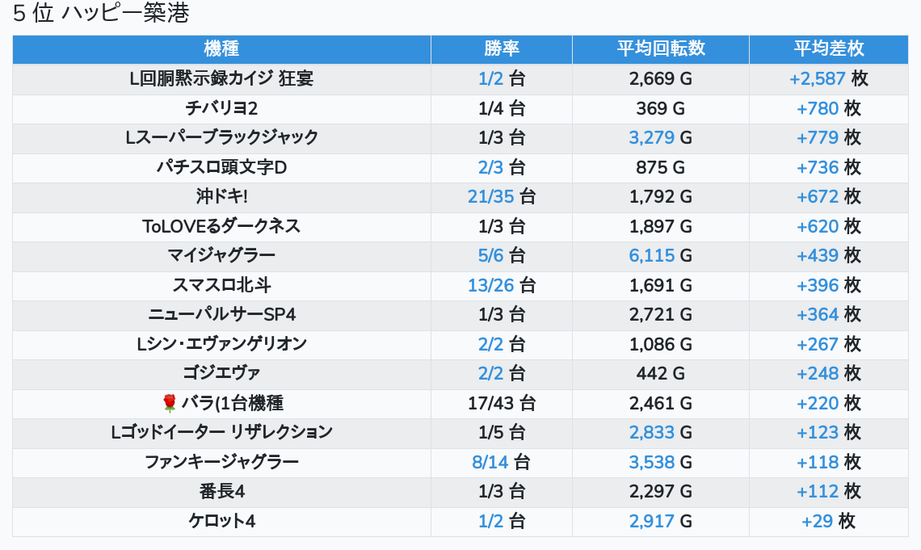Image resolution: width=921 pixels, height=550 pixels.
Task: Click the 3,279 G value for Lスーパーブラックジャック
Action: point(660,137)
